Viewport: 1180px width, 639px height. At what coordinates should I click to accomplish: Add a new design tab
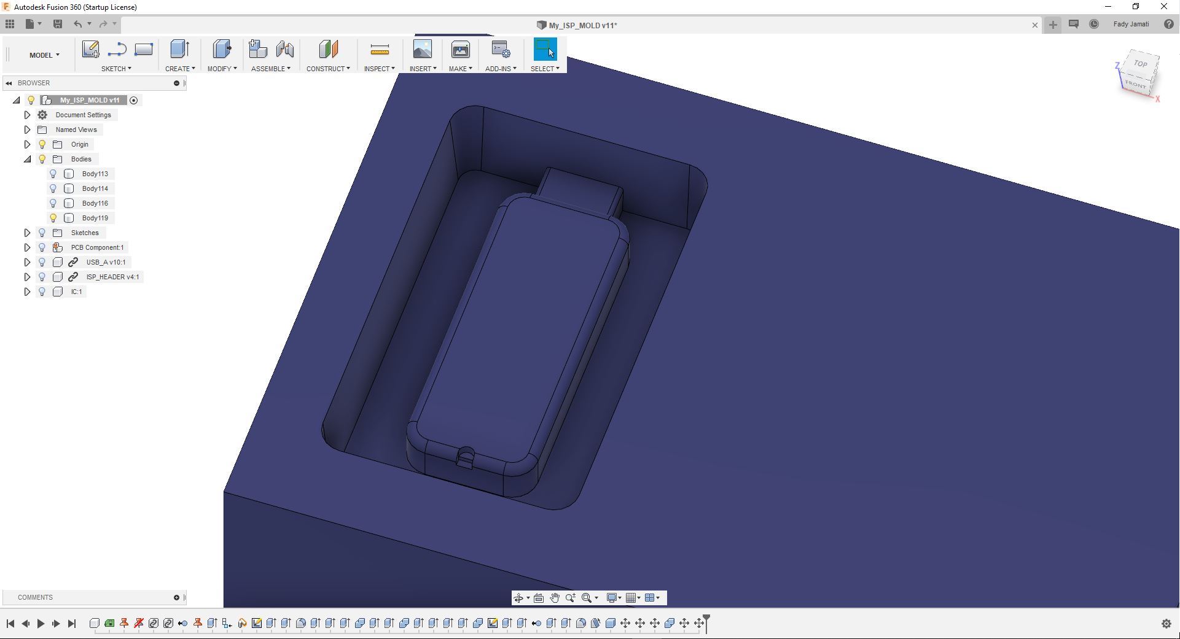pos(1053,25)
